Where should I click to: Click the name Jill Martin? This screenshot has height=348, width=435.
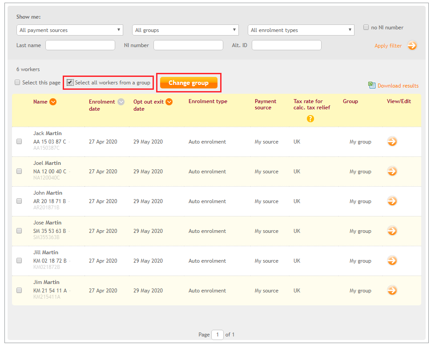pyautogui.click(x=46, y=252)
